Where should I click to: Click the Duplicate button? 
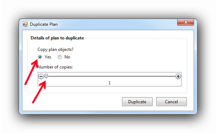(137, 101)
